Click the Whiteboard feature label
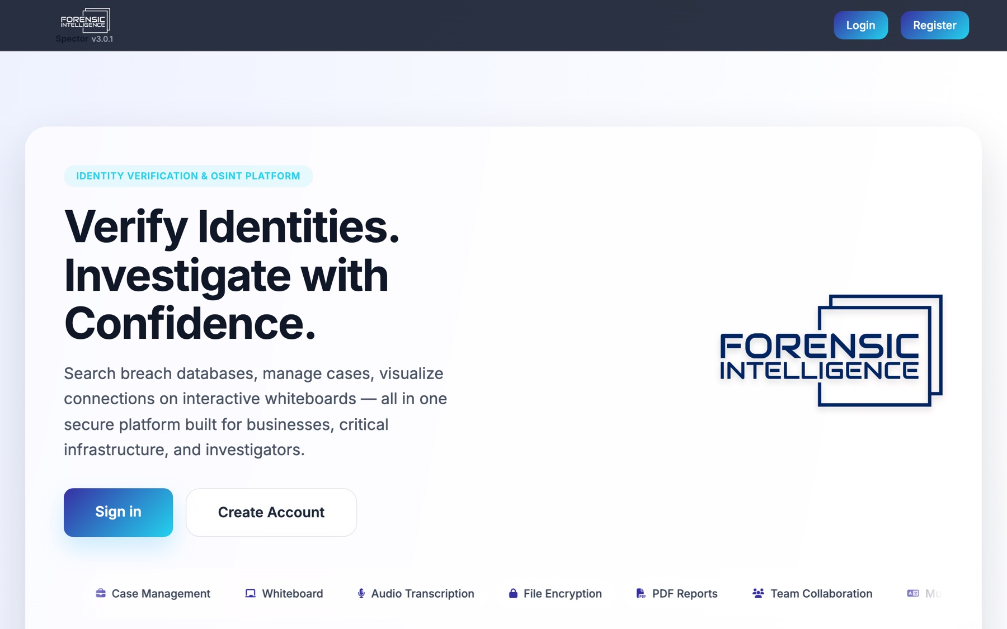Screen dimensions: 1007x629 coord(293,594)
